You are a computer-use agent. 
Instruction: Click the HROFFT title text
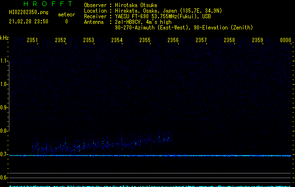point(48,4)
